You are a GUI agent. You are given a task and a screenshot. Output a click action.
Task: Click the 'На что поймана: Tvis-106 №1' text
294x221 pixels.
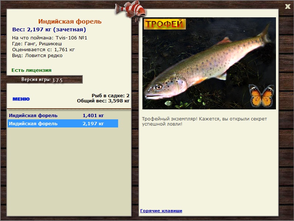tap(50, 38)
